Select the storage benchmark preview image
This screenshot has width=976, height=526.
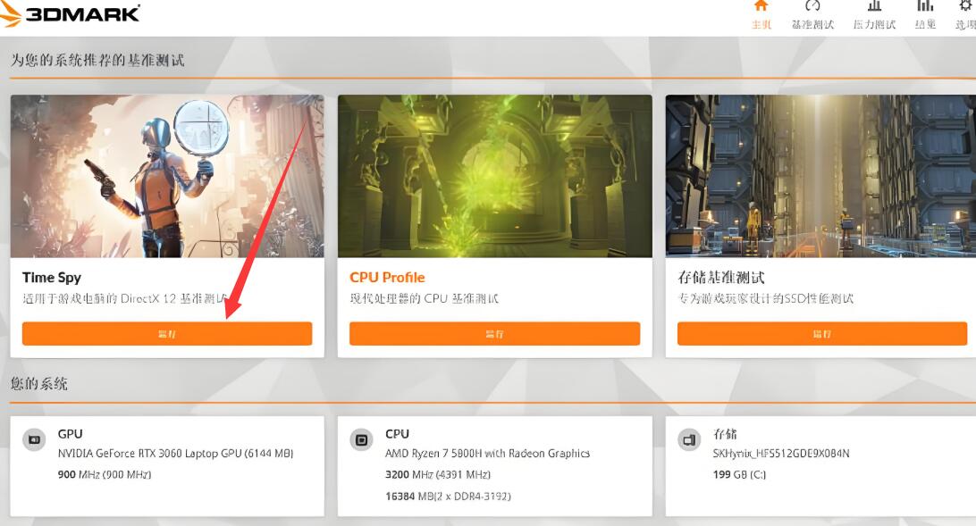[820, 176]
